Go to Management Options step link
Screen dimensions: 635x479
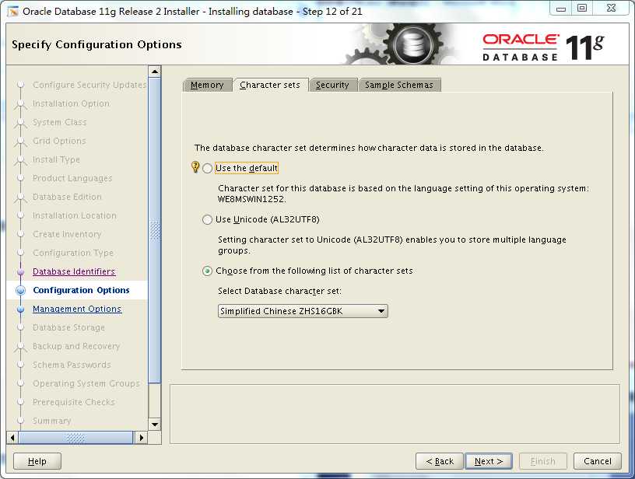click(x=77, y=309)
